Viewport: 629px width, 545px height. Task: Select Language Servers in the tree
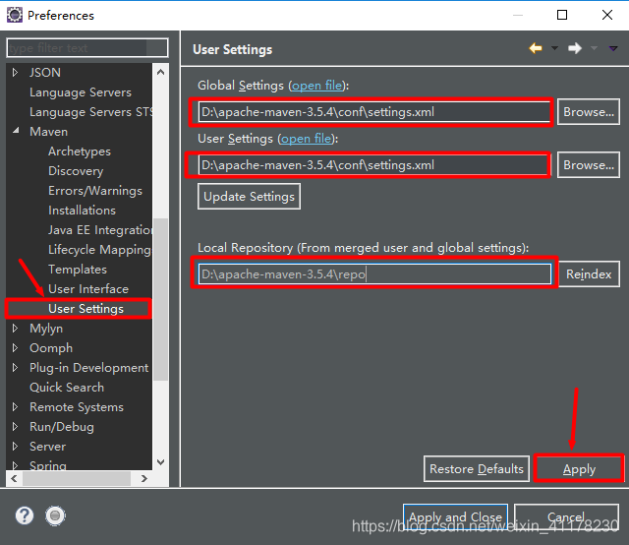pos(81,92)
